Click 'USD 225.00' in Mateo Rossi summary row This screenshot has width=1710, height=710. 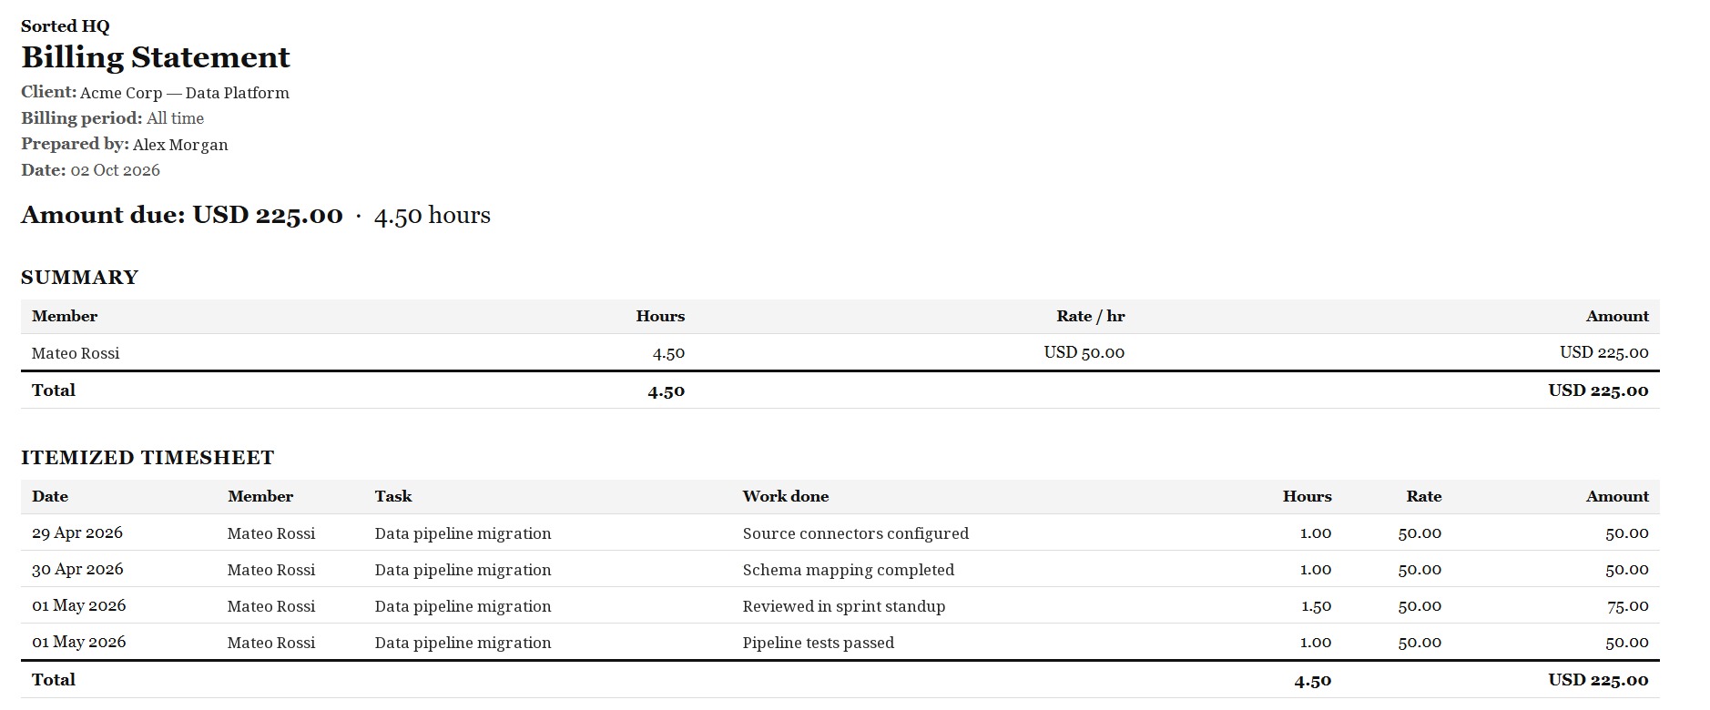[x=1604, y=352]
